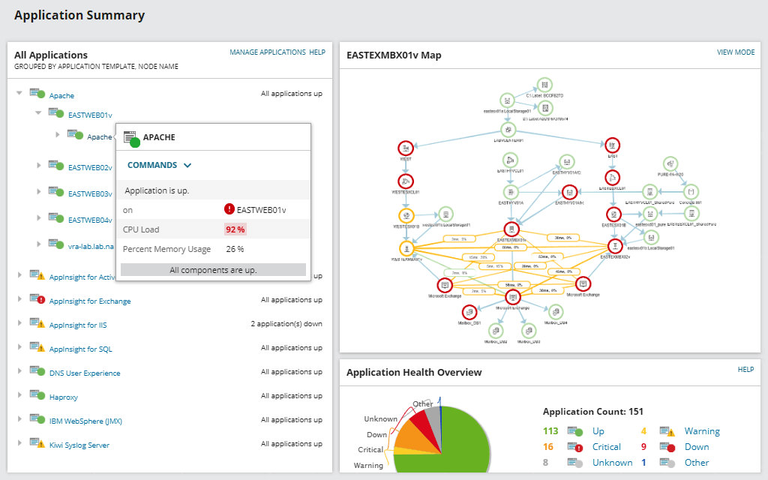Open MANAGE APPLICATIONS in All Applications panel
The image size is (768, 480).
click(x=267, y=52)
